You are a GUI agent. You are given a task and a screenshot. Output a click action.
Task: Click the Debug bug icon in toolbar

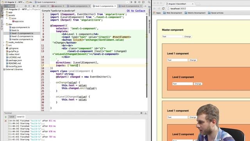pyautogui.click(x=136, y=2)
